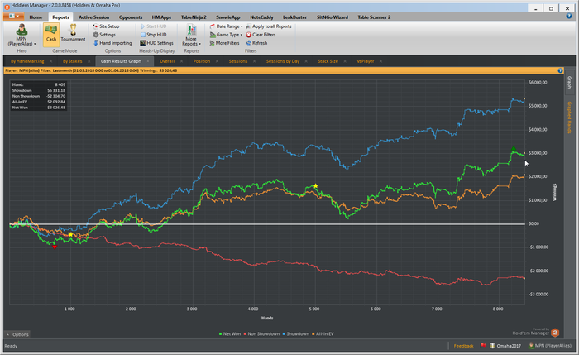
Task: Open the Date Range filter dropdown
Action: point(226,26)
